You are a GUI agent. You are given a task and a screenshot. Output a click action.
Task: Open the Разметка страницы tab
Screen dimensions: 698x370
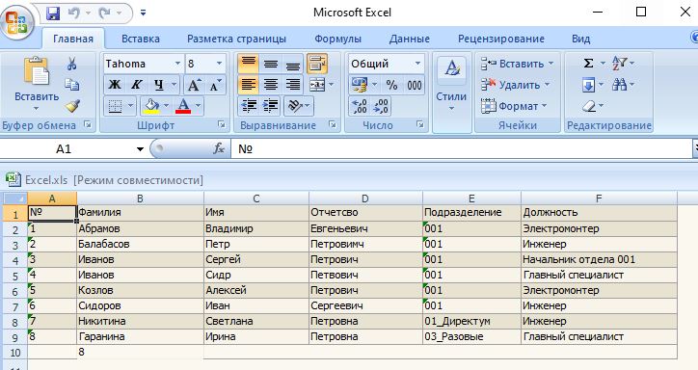pyautogui.click(x=236, y=39)
